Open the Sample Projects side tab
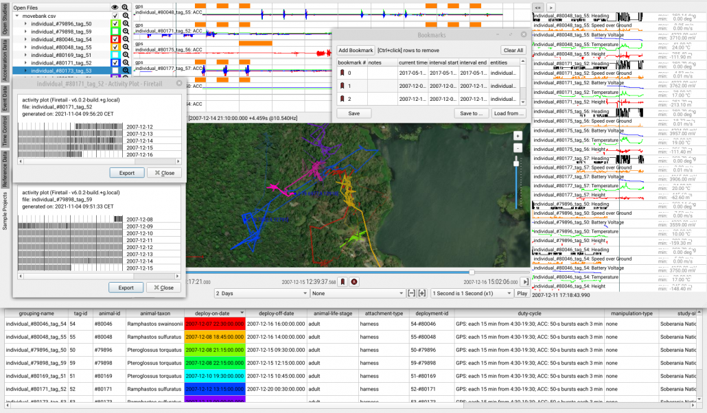The image size is (707, 413). click(x=5, y=211)
